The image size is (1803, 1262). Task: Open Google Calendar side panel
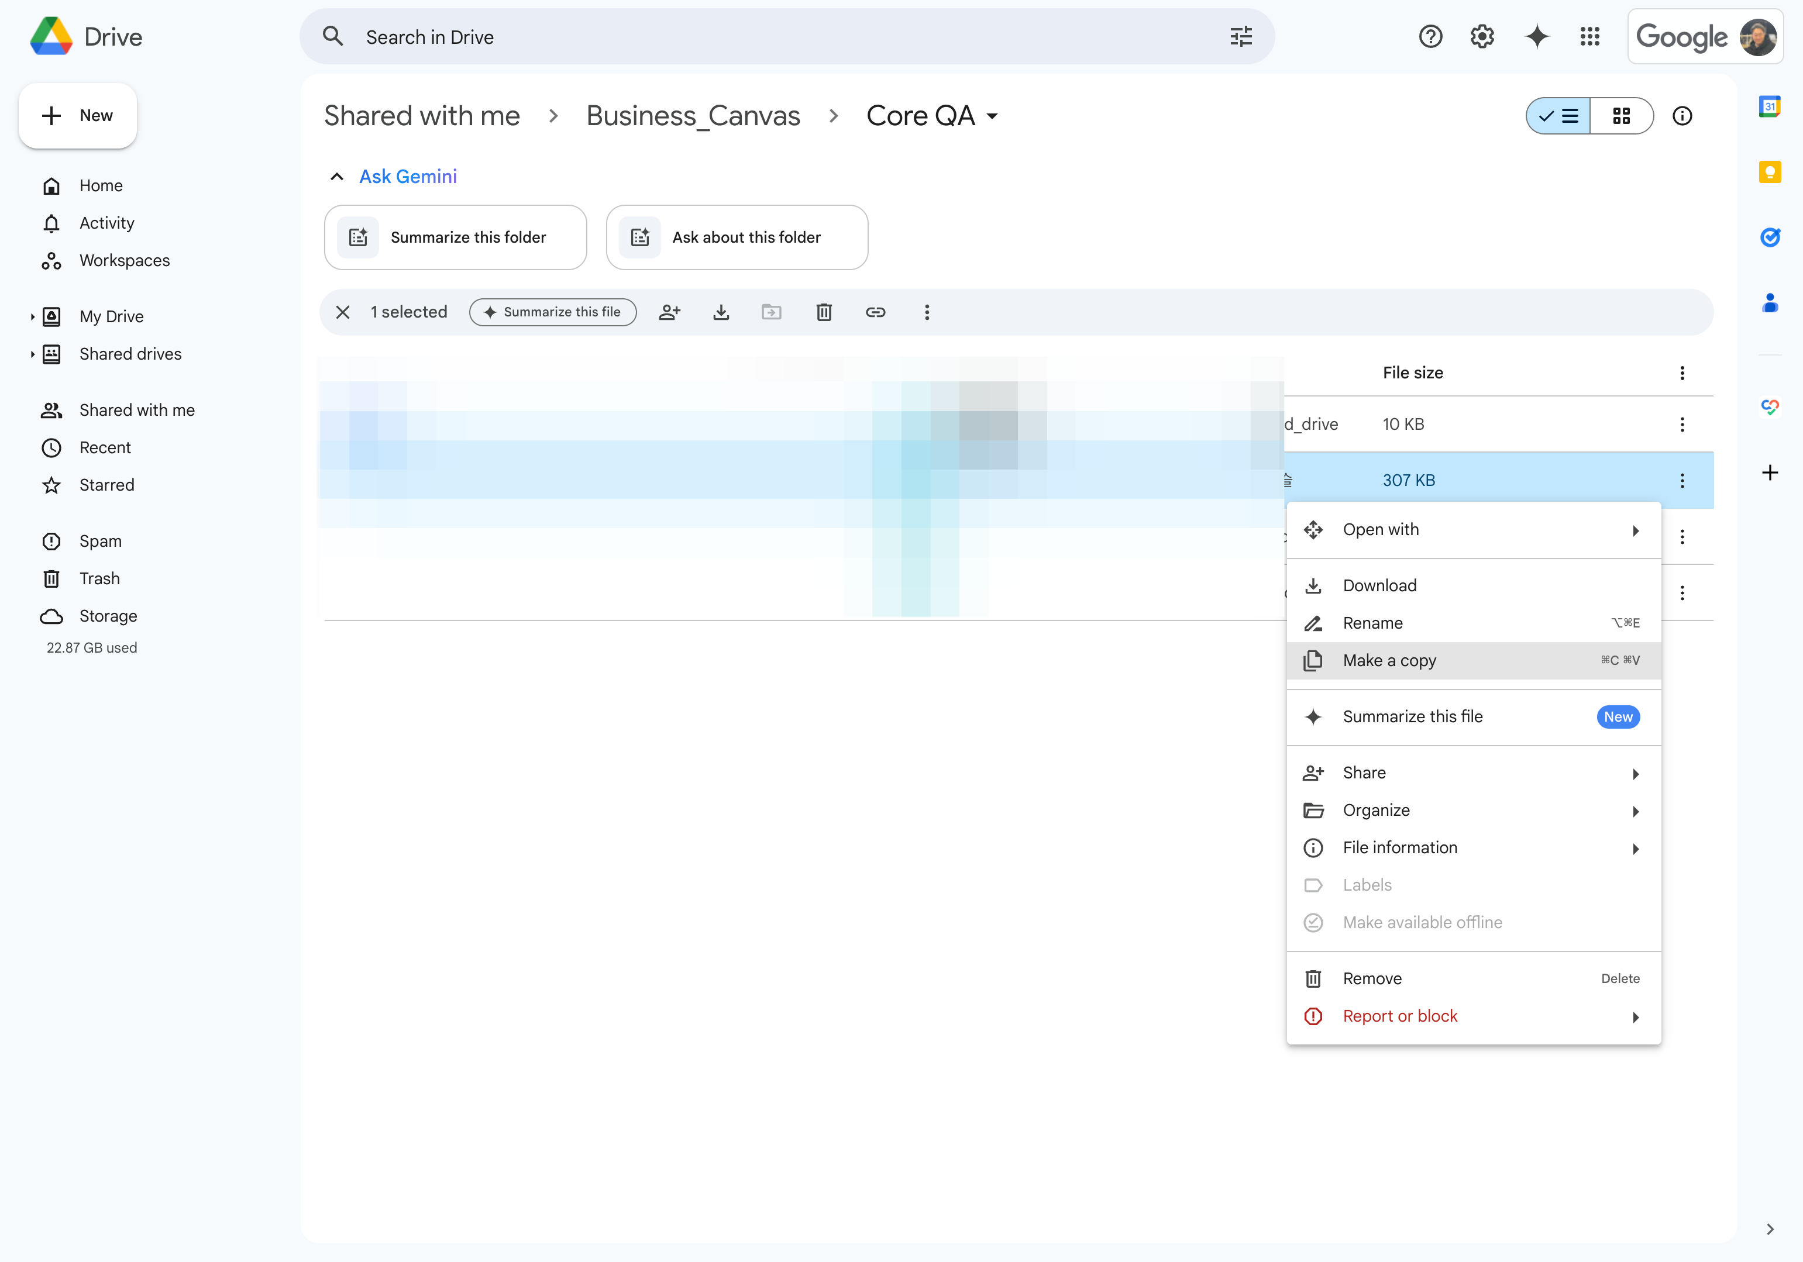click(1769, 107)
